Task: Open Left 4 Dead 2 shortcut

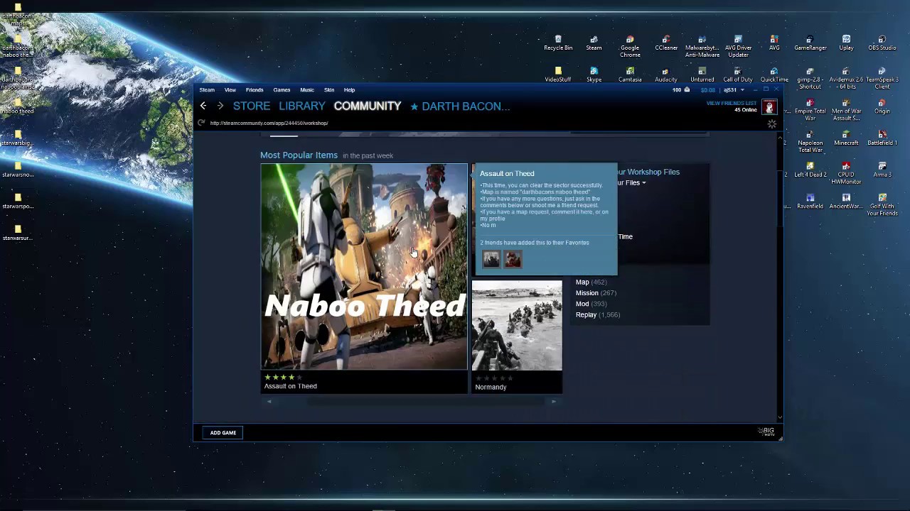Action: [810, 170]
